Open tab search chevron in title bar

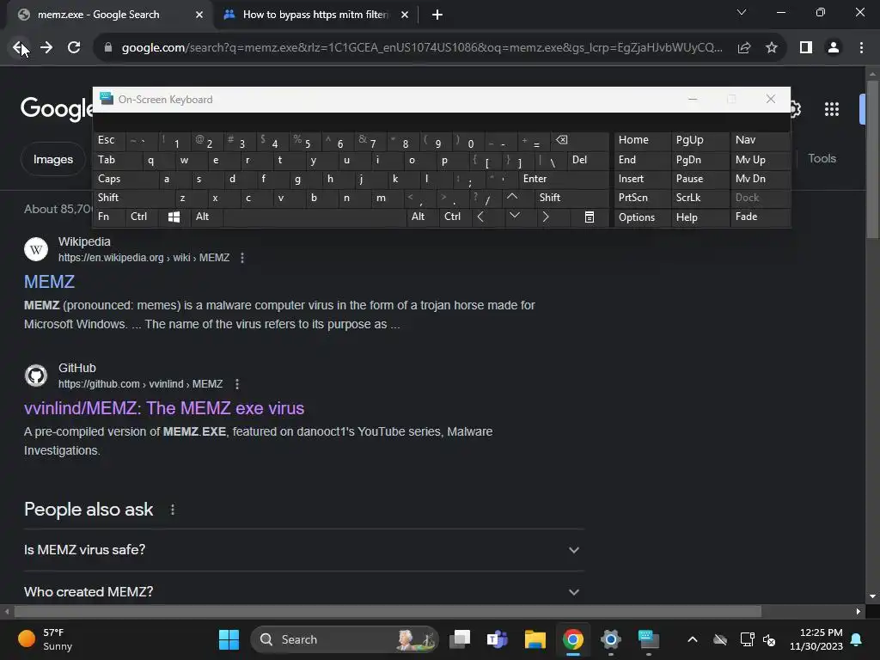click(x=742, y=12)
